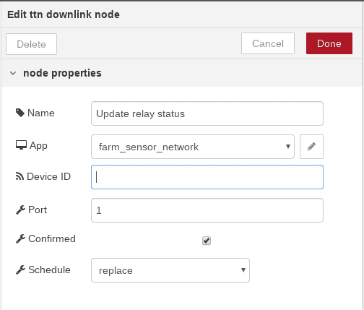The height and width of the screenshot is (310, 364).
Task: Click the tag icon beside Name
Action: [x=20, y=113]
